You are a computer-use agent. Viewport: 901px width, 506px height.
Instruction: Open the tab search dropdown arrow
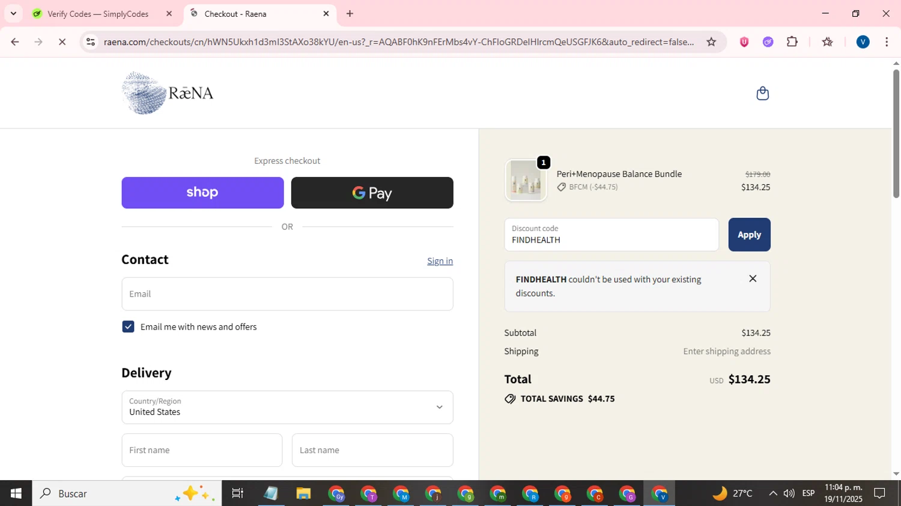[13, 14]
